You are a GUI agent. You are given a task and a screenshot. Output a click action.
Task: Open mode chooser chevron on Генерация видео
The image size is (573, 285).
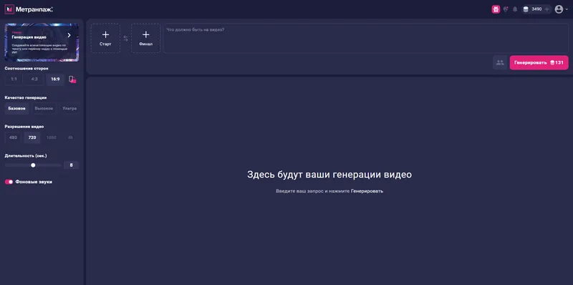[x=69, y=35]
